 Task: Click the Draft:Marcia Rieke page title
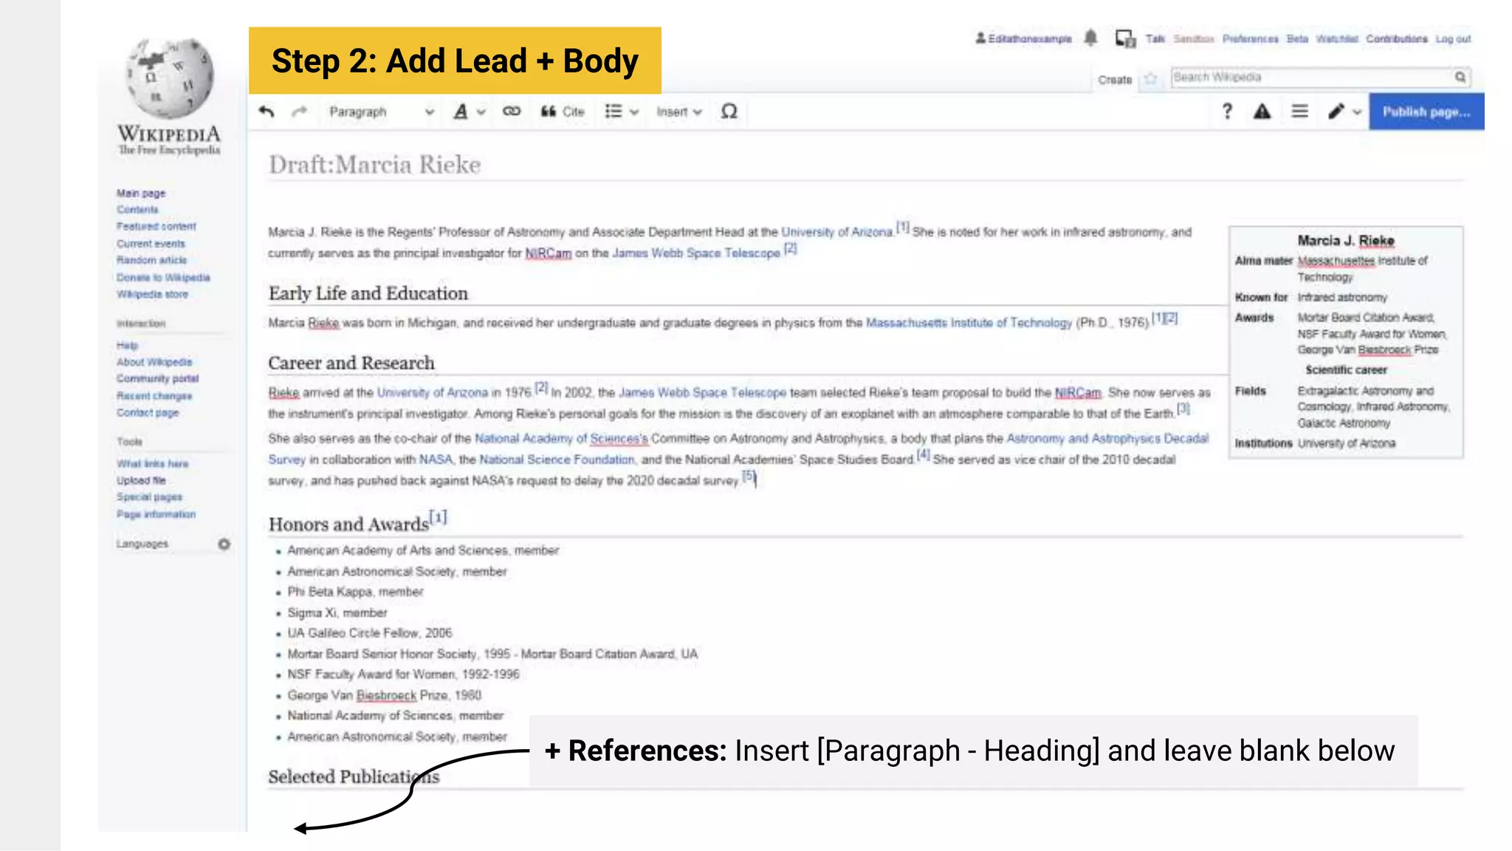pos(374,164)
